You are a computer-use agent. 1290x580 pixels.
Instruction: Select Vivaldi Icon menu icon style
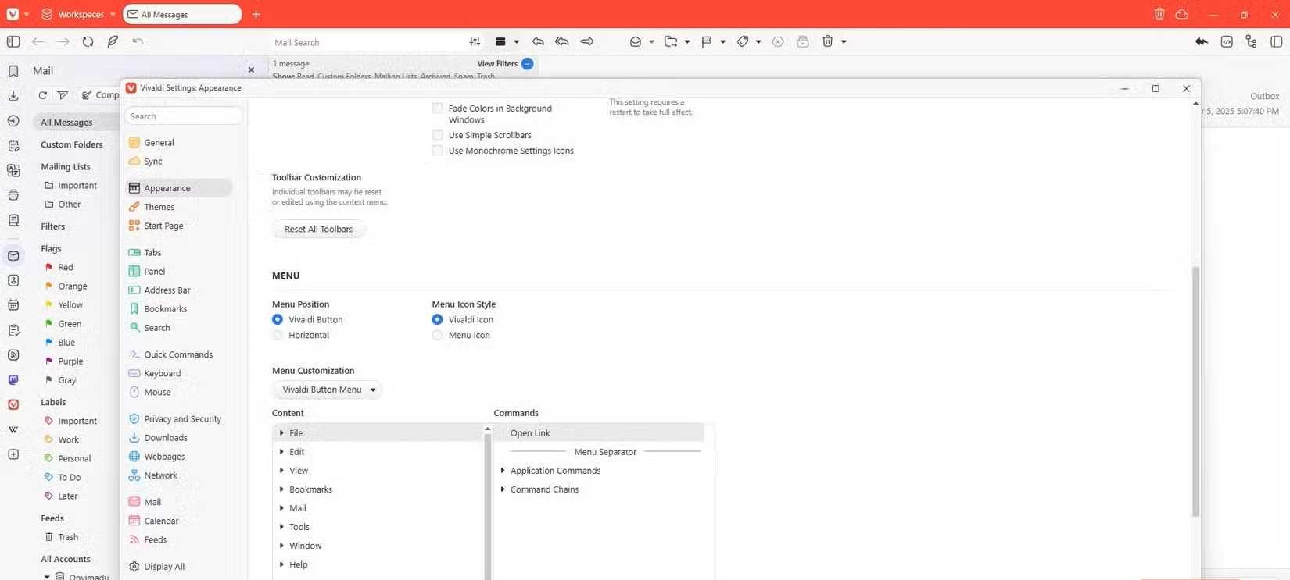click(x=438, y=319)
